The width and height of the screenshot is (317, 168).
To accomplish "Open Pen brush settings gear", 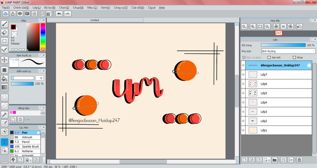I will pyautogui.click(x=38, y=133).
